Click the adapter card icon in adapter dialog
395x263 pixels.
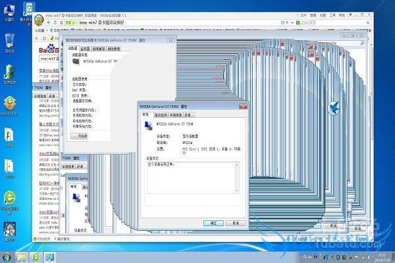[76, 62]
